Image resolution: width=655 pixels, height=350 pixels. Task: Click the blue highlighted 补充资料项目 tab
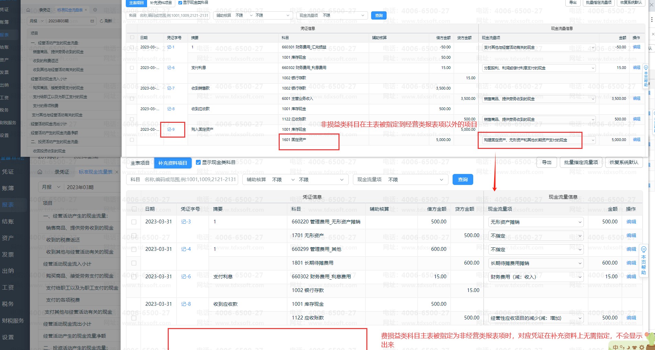tap(173, 163)
